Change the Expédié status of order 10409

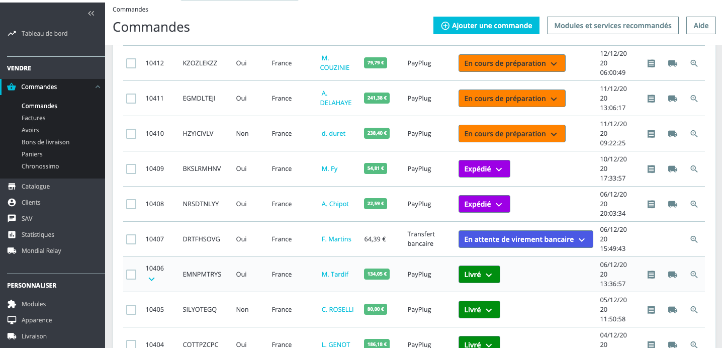[x=484, y=169]
